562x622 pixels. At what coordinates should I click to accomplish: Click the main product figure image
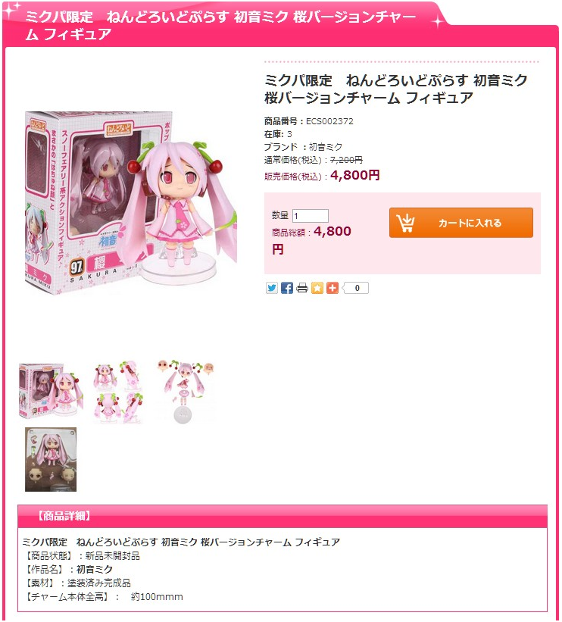131,202
